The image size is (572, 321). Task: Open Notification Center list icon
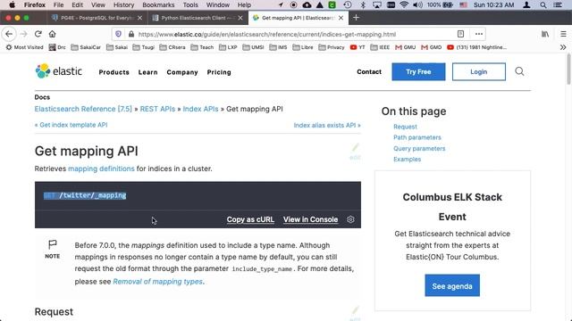click(558, 4)
